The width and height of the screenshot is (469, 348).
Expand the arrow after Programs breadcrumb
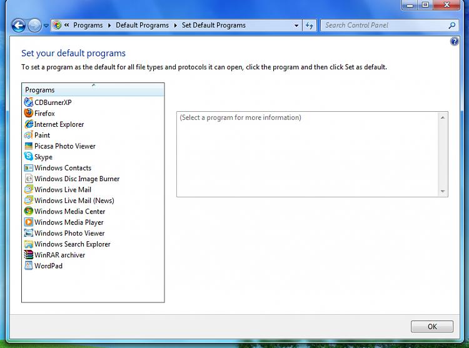point(109,26)
